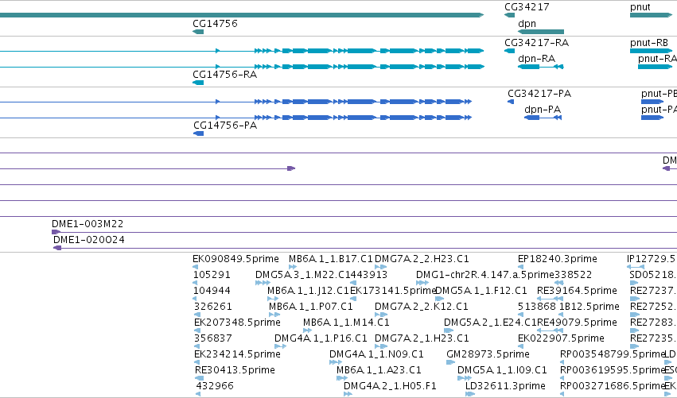The width and height of the screenshot is (677, 398).
Task: Select the DMG4A.2_1.H05.F1 EST label
Action: [390, 386]
